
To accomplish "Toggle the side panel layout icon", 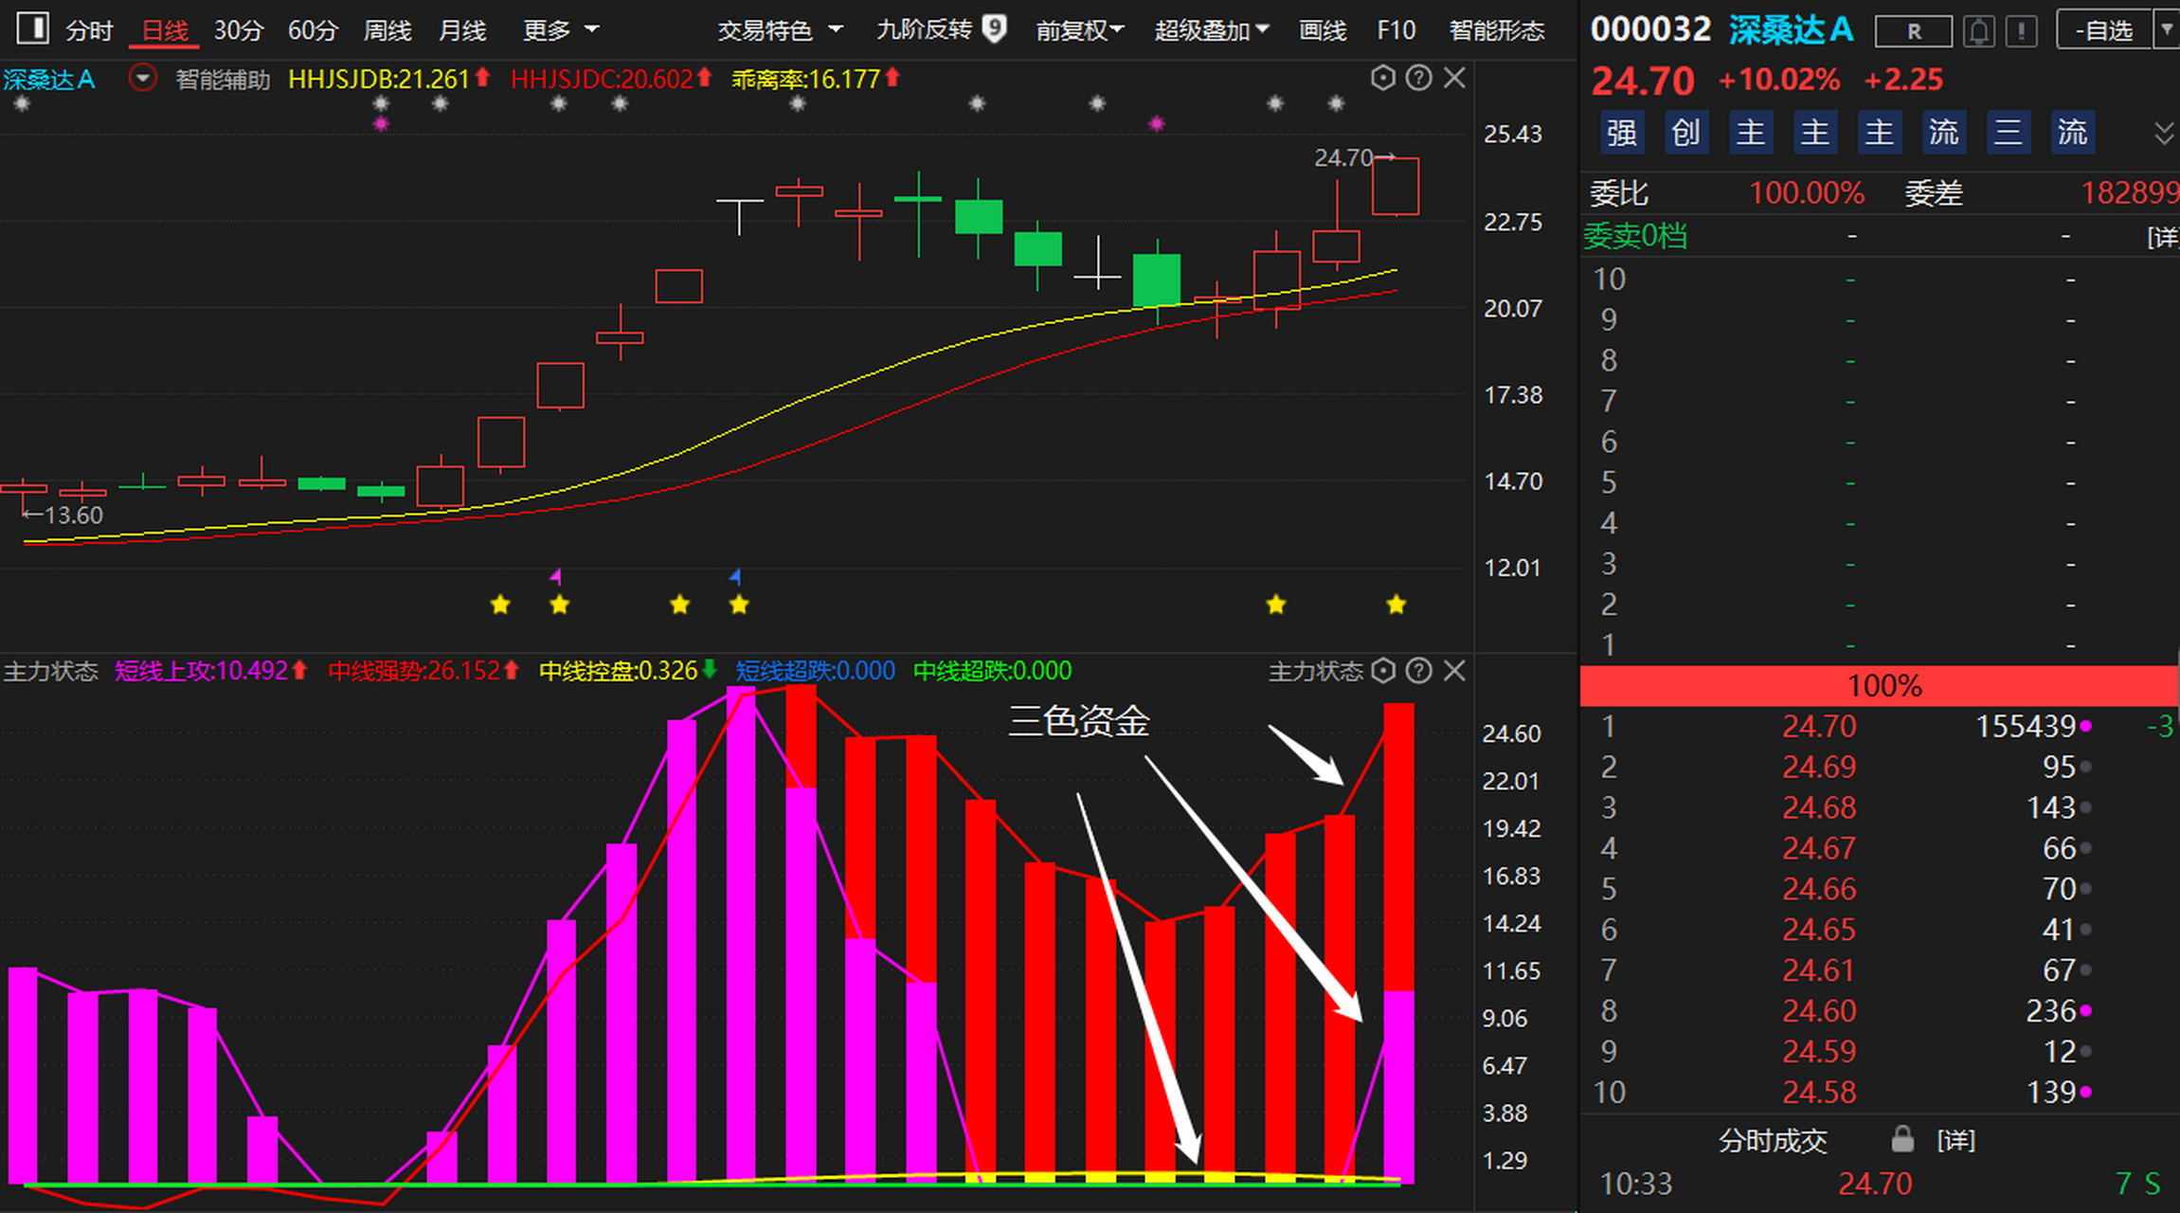I will pos(33,28).
